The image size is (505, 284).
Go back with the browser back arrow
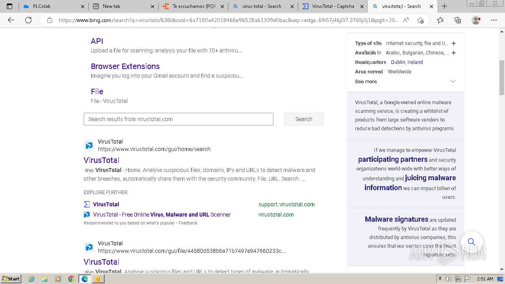[11, 20]
